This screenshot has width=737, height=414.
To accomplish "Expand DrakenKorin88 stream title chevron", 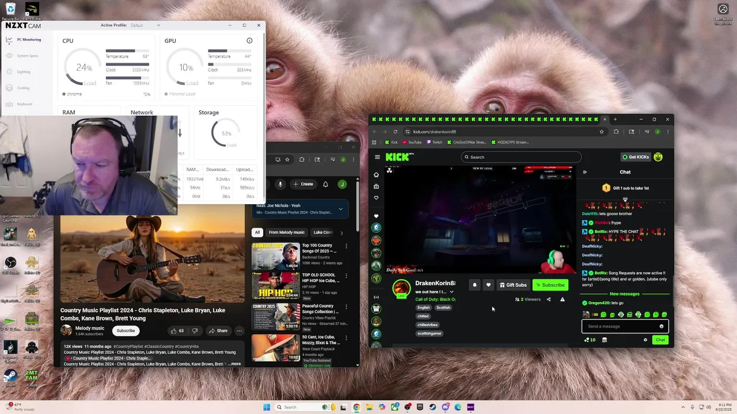I will [x=451, y=292].
